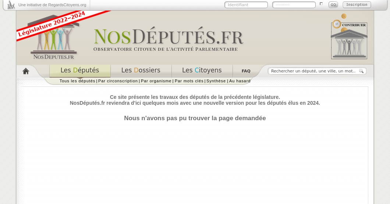Image resolution: width=390 pixels, height=204 pixels.
Task: Select Par organisme submenu
Action: coord(156,81)
